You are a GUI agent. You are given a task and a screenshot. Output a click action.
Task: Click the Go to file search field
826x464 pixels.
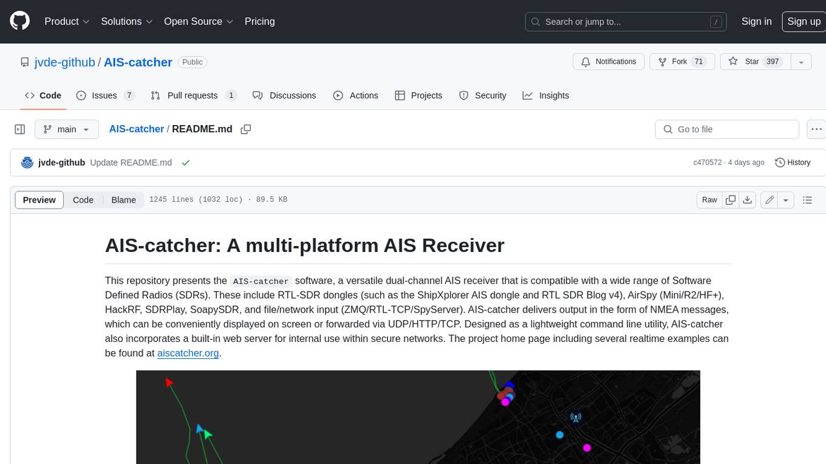pyautogui.click(x=727, y=129)
